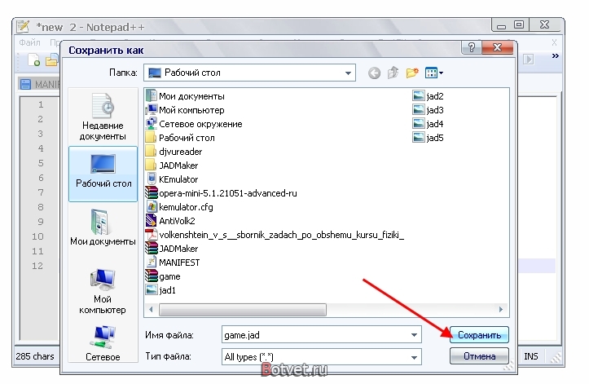The width and height of the screenshot is (589, 384).
Task: Click New file icon in Notepad++ toolbar
Action: coord(33,60)
